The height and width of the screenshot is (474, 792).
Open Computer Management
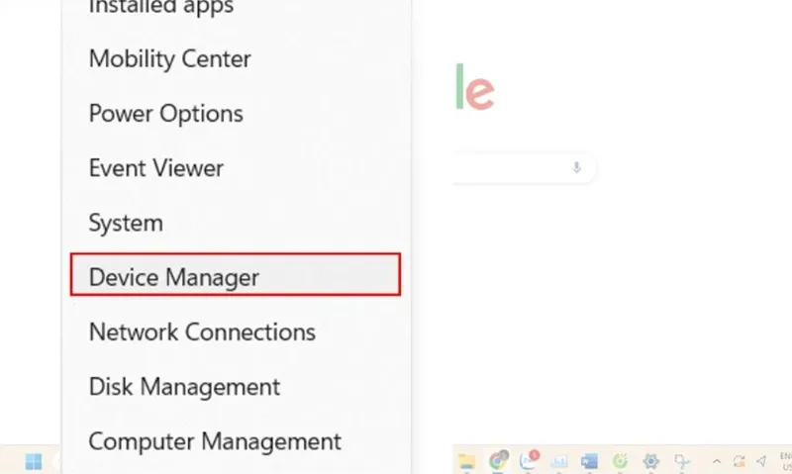point(215,440)
